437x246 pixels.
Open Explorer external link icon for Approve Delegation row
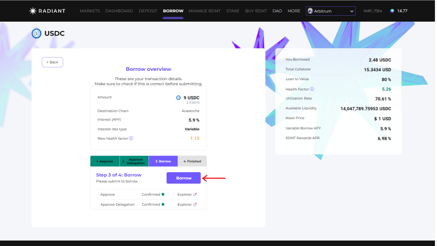click(195, 205)
